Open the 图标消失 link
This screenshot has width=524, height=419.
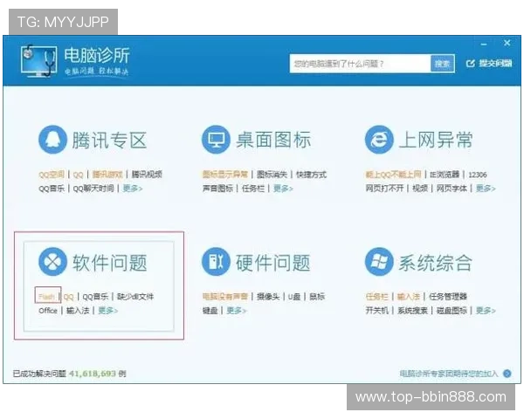(272, 175)
